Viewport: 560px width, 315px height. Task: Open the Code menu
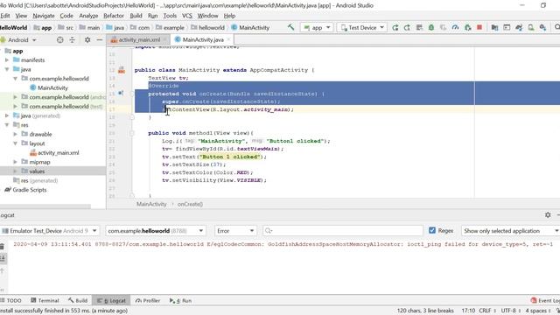click(66, 16)
